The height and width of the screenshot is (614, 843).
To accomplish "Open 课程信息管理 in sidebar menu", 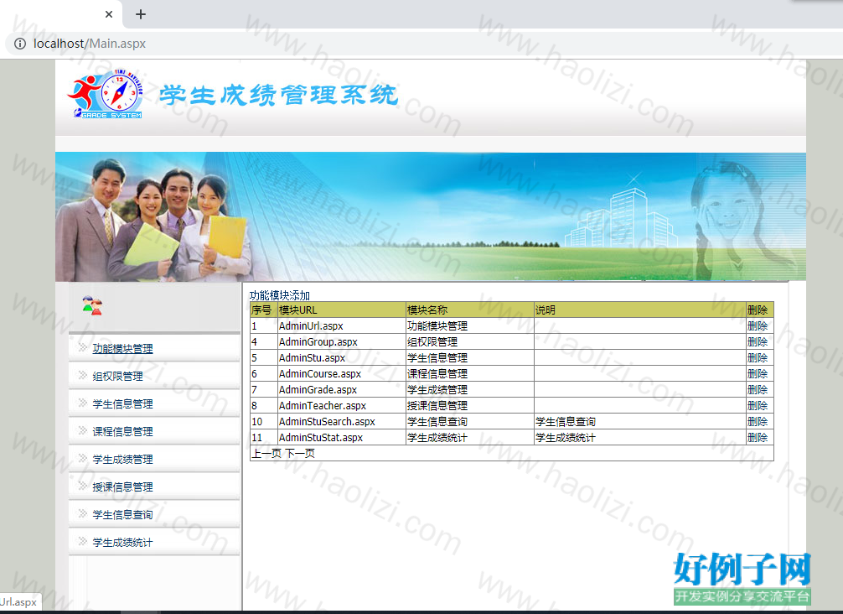I will click(x=122, y=432).
